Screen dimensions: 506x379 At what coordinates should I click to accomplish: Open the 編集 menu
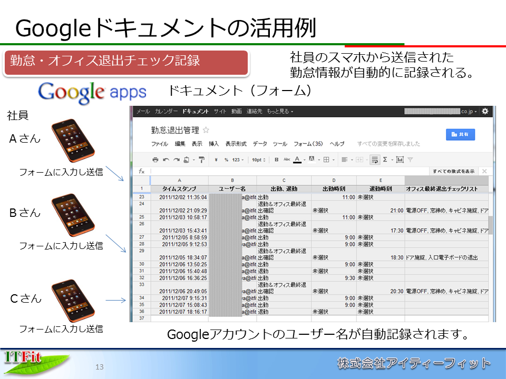click(x=180, y=144)
